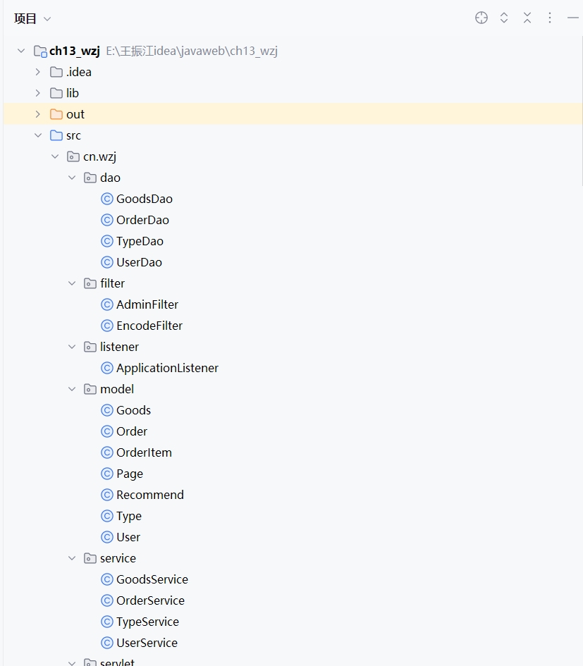Select the EncodeFilter class in the tree
The image size is (583, 666).
149,326
